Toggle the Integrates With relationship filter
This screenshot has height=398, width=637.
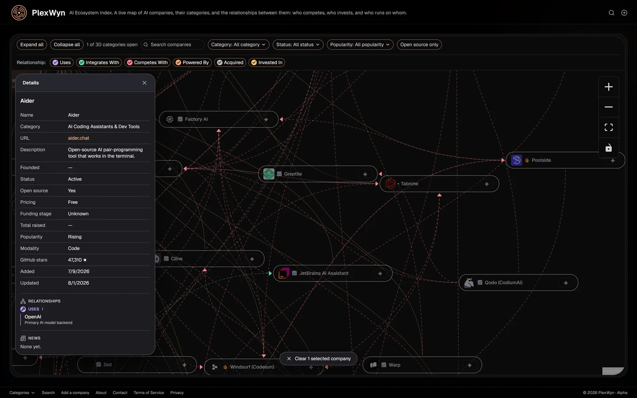(99, 62)
